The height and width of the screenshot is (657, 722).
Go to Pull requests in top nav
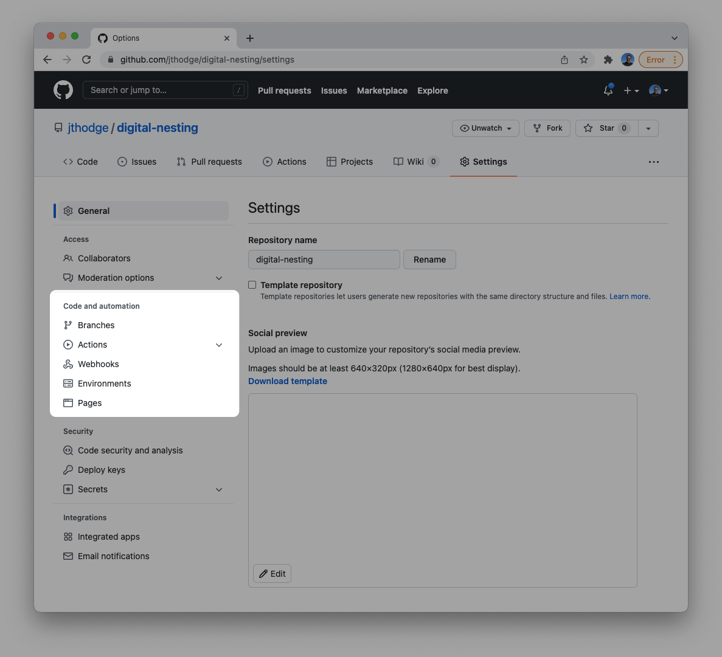point(285,91)
